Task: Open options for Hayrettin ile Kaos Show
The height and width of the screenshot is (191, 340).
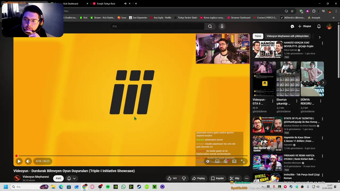Action: click(x=322, y=138)
